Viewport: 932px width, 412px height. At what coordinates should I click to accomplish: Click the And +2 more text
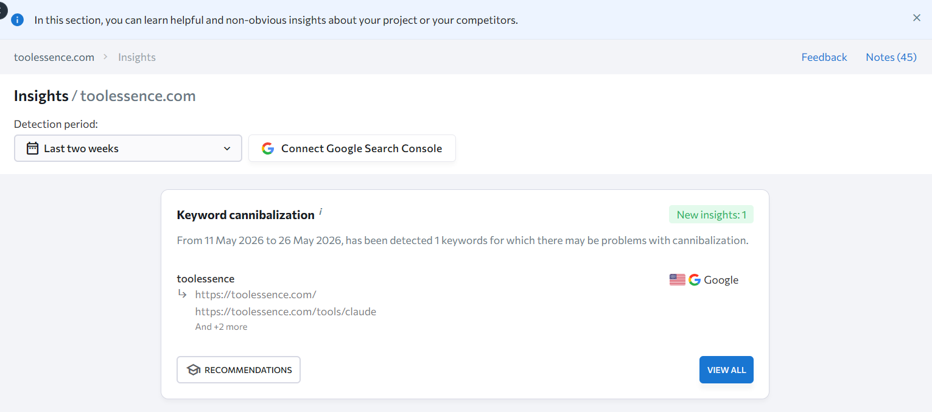(x=221, y=327)
